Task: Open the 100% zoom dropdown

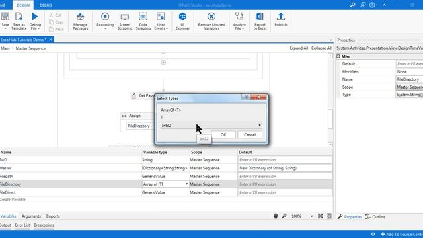Action: [311, 216]
